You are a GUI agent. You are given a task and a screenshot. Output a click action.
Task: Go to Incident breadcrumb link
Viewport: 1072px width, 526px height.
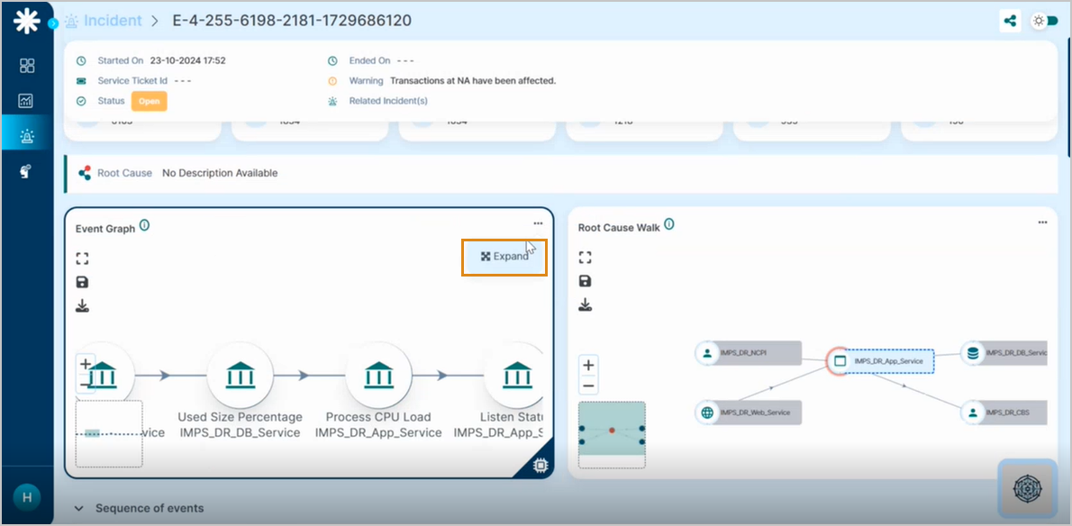click(113, 20)
